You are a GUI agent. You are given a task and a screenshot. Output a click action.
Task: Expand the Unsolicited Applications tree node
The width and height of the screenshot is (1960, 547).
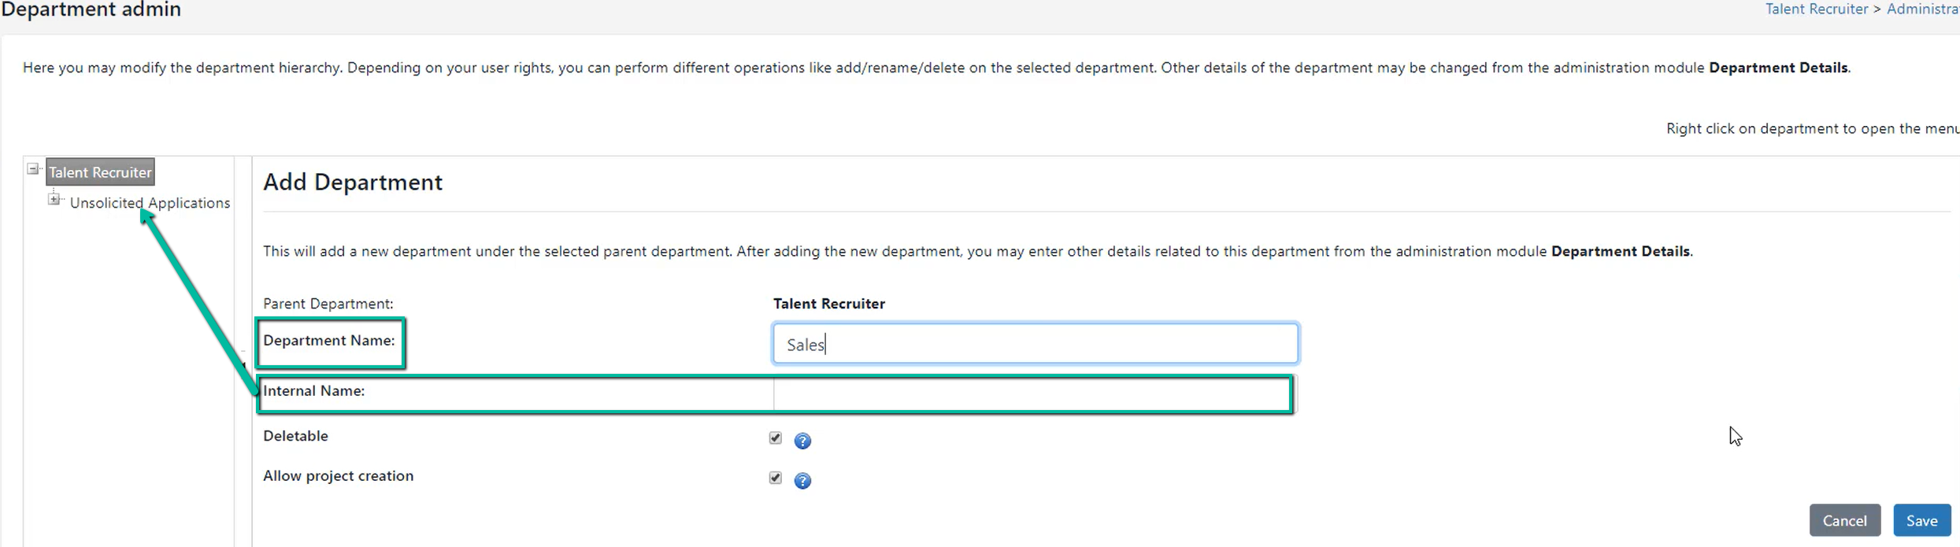pos(54,200)
